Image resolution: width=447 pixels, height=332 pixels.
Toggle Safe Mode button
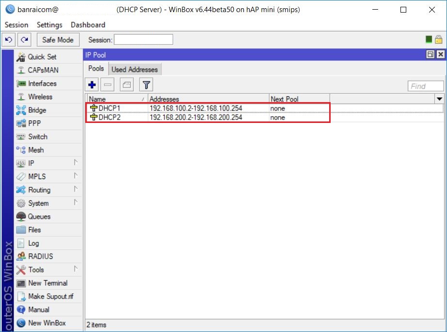[58, 40]
